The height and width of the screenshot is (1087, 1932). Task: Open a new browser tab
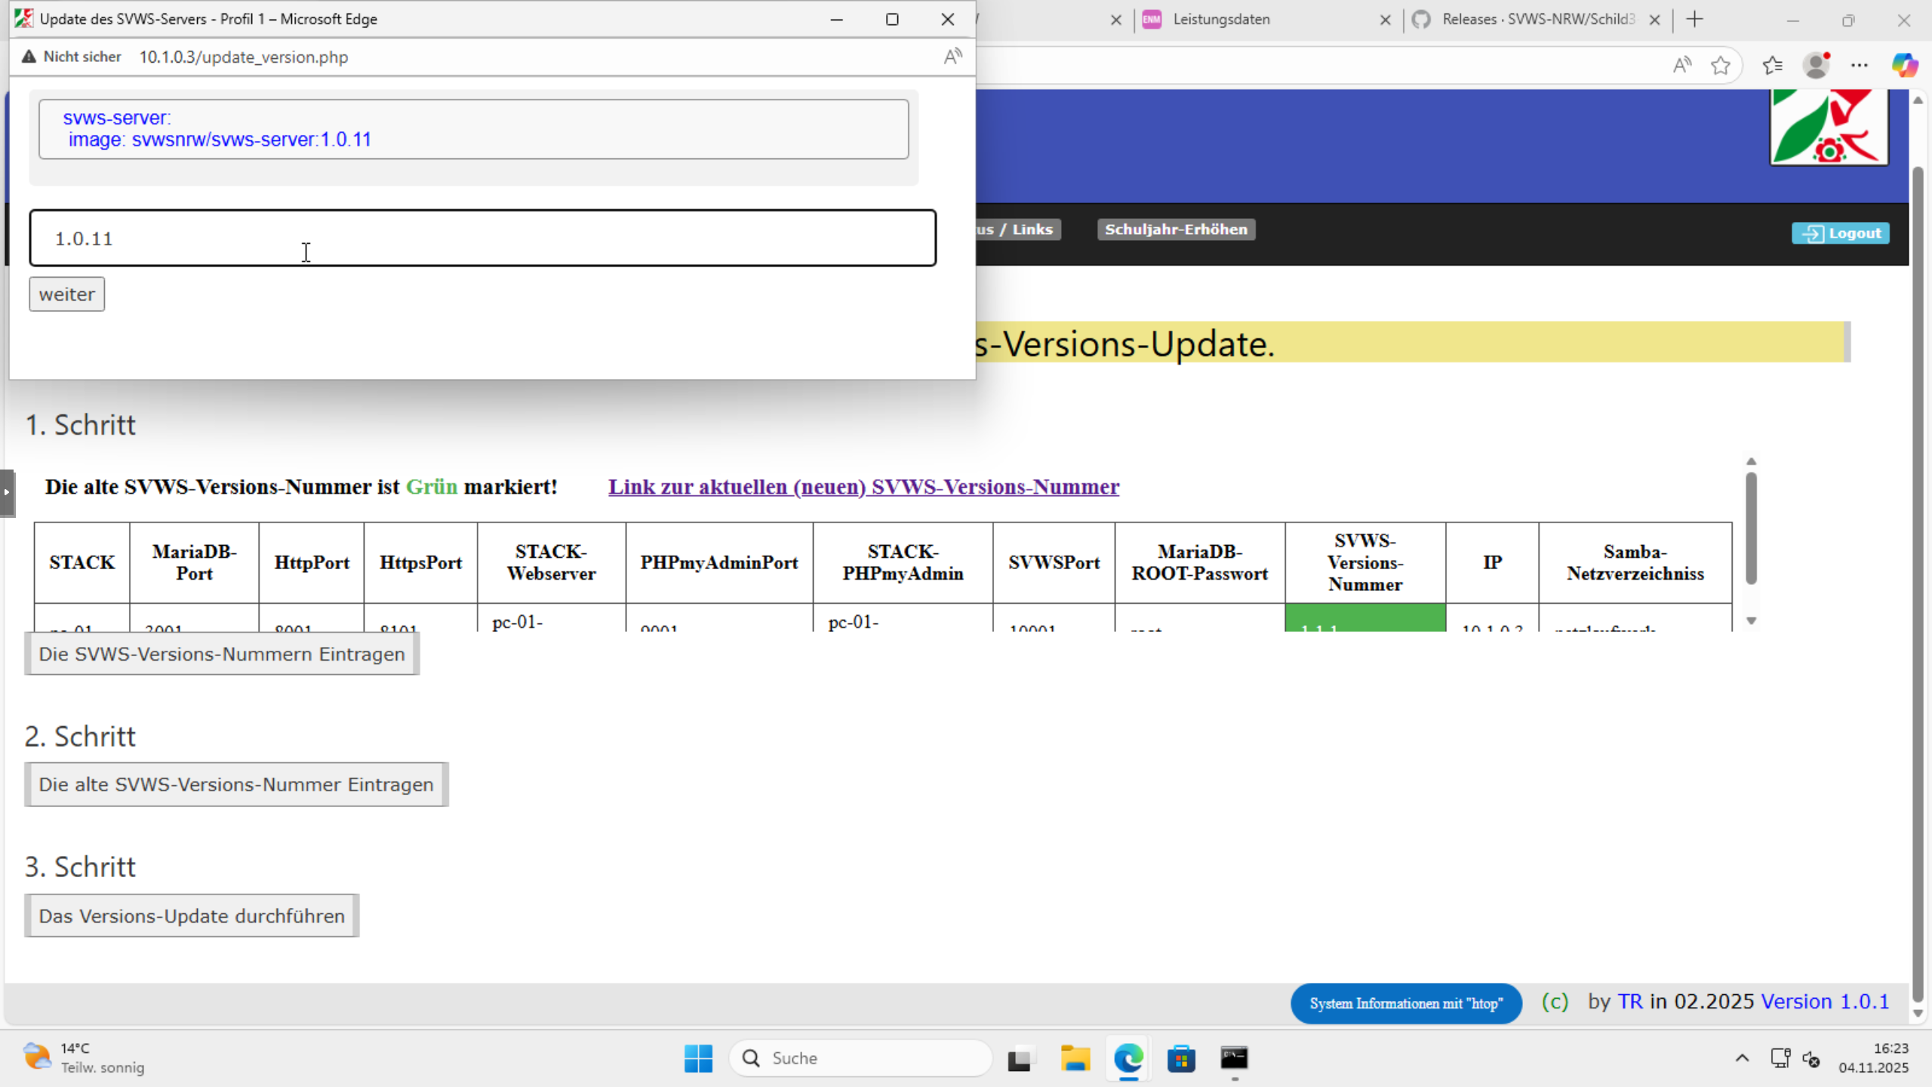point(1695,20)
